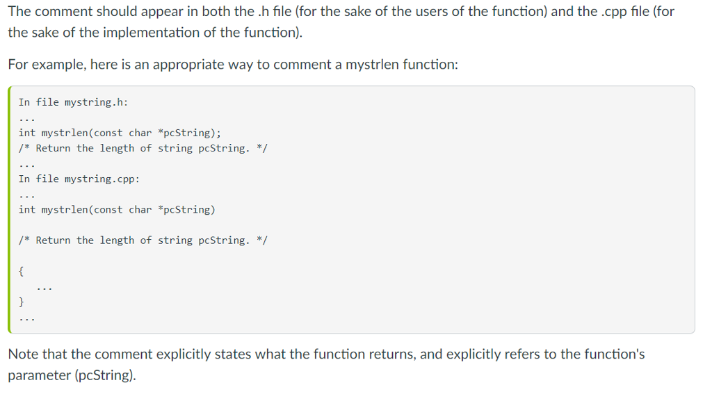Click the ellipsis below 'In file mystring.h:'

pos(27,120)
